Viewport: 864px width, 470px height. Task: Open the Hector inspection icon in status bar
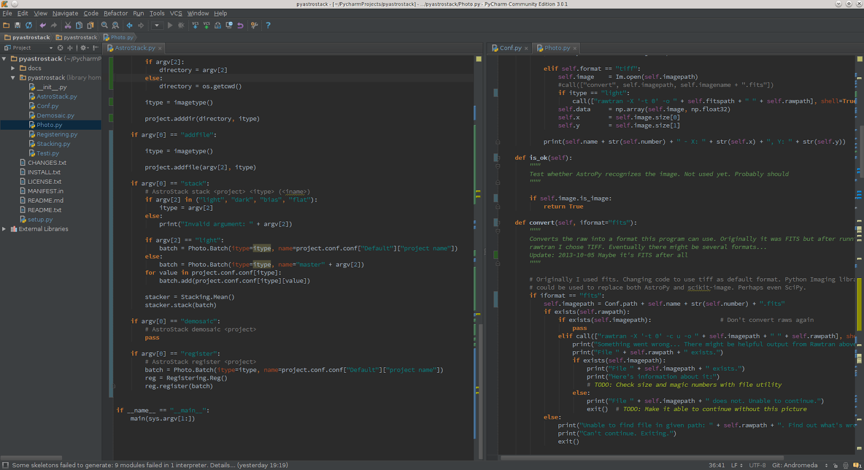(x=846, y=465)
